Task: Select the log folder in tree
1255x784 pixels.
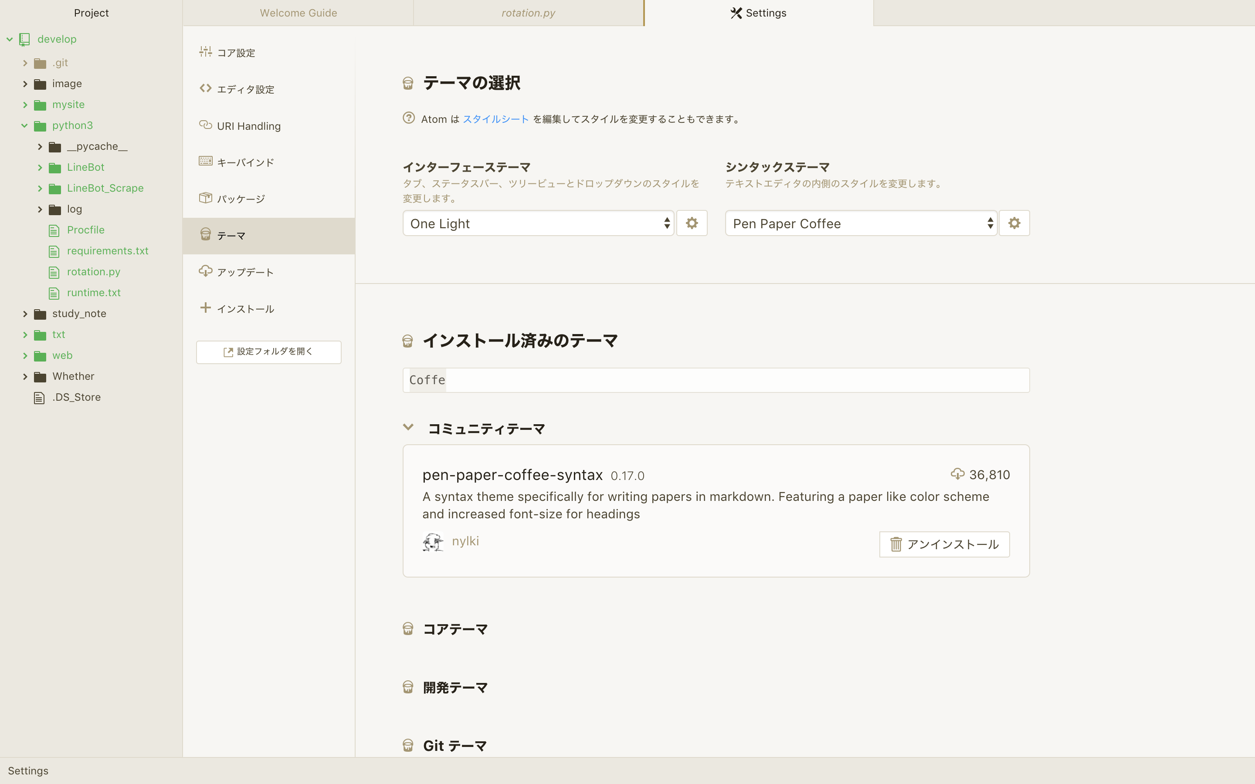Action: [x=74, y=210]
